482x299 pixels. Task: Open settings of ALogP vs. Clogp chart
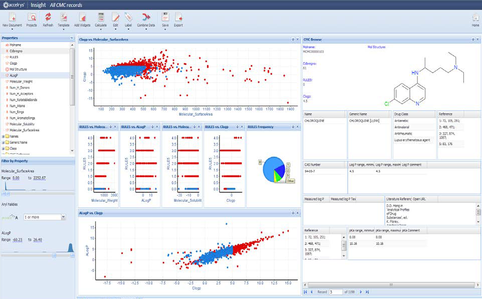tap(293, 213)
